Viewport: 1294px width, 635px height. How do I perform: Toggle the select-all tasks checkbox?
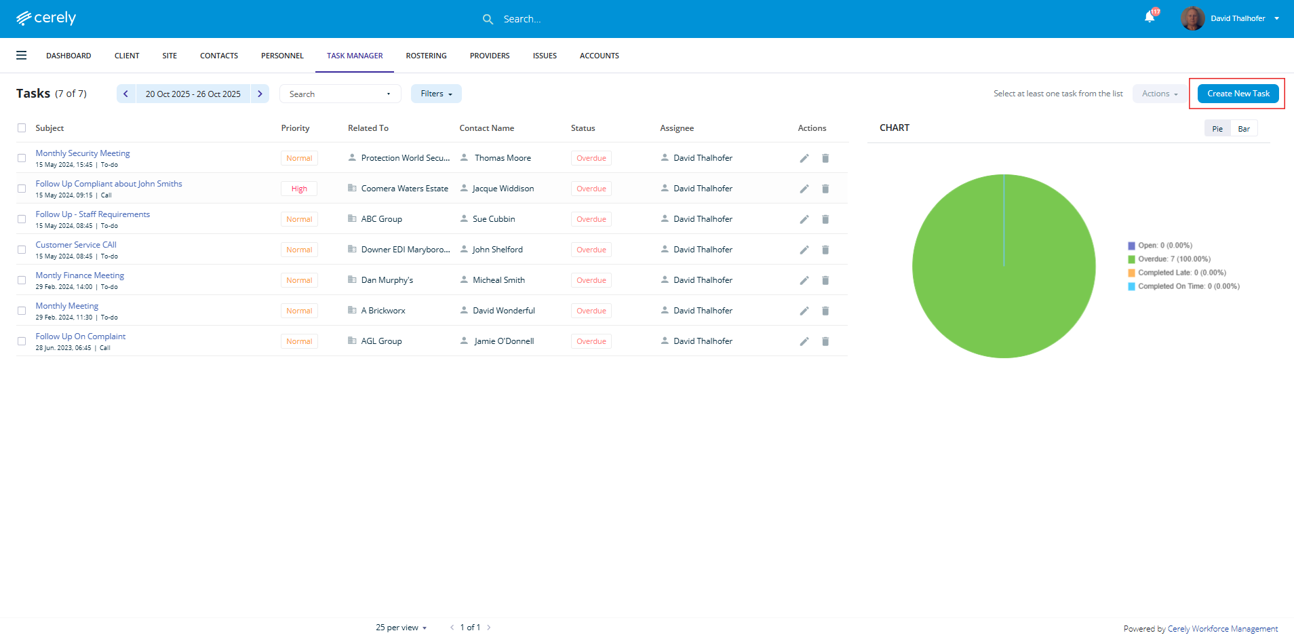[x=22, y=128]
